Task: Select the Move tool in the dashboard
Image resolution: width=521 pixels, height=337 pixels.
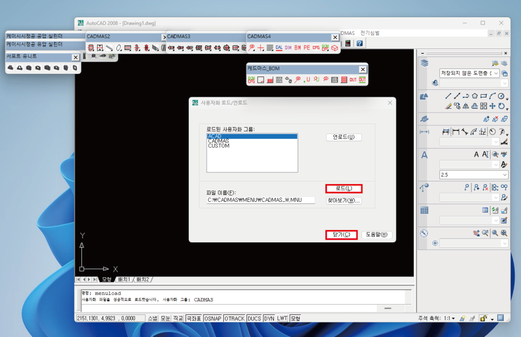Action: 492,106
